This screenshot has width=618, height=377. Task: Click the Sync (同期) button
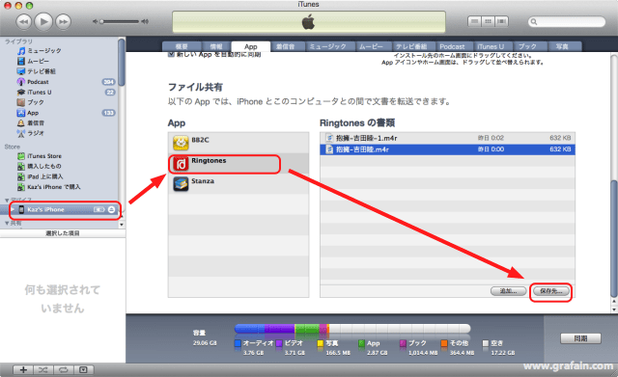pyautogui.click(x=580, y=338)
